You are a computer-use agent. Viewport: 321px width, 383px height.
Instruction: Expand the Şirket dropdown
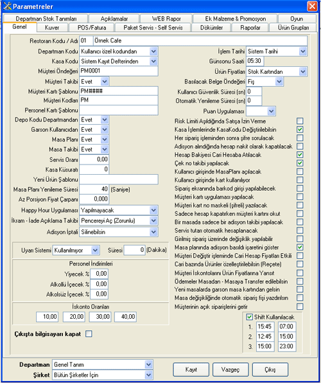(x=148, y=375)
